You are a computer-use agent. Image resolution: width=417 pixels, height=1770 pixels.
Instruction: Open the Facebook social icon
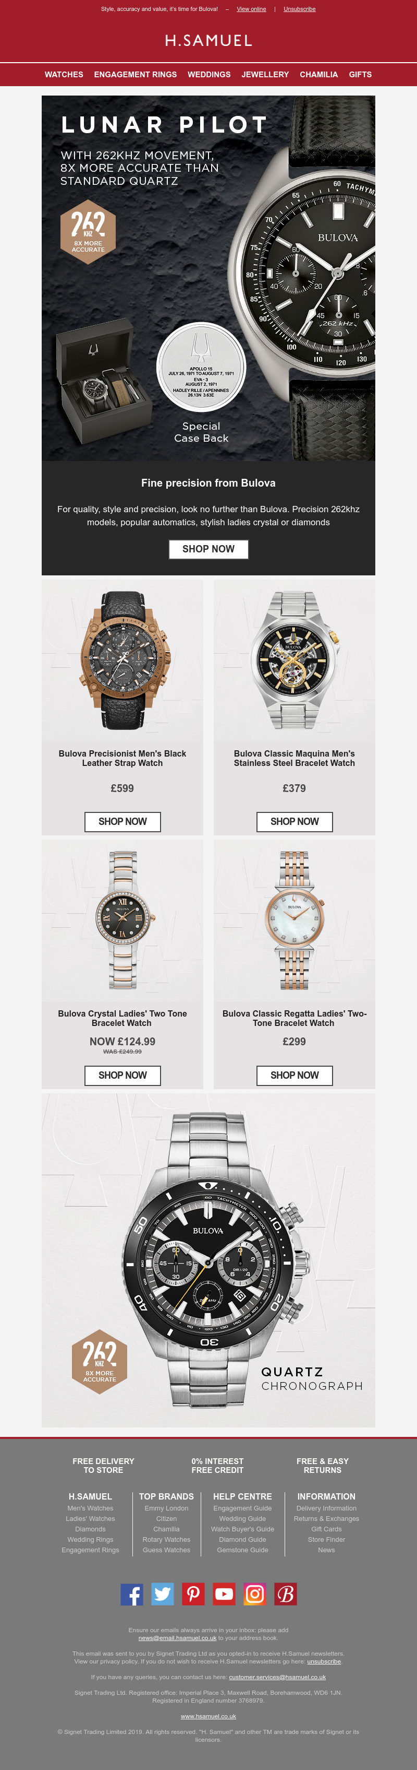click(x=132, y=1594)
